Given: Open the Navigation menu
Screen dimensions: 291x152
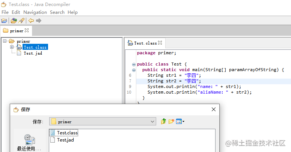Looking at the screenshot, I should tap(35, 12).
